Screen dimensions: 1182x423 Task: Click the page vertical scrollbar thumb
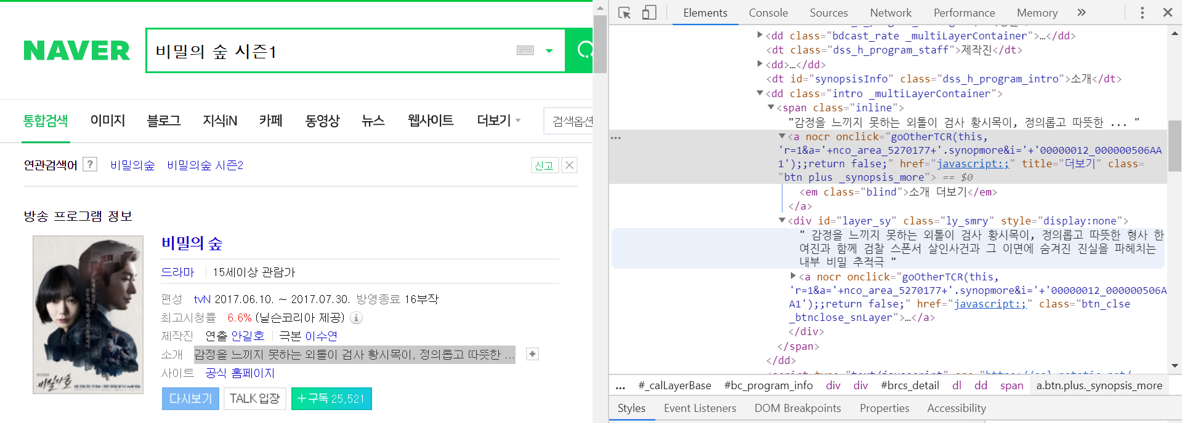coord(600,44)
